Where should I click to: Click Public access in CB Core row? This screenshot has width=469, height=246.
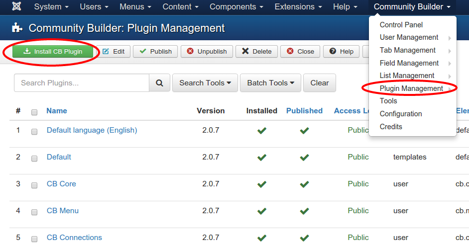coord(358,184)
